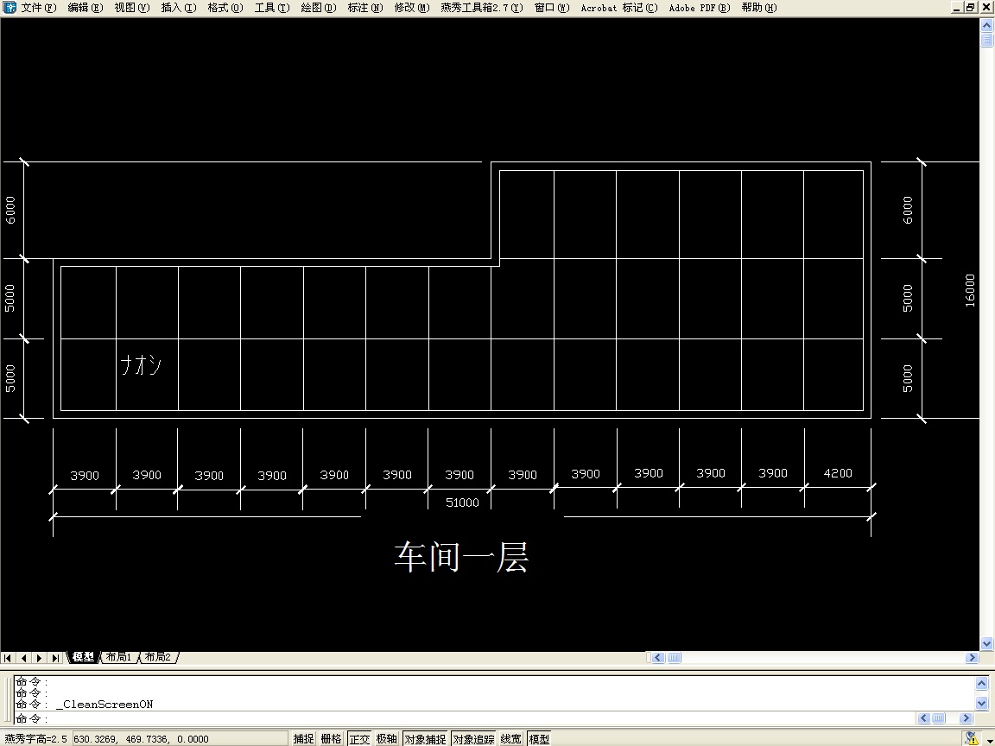The height and width of the screenshot is (746, 995).
Task: Open the 窗口(W) menu
Action: coord(552,8)
